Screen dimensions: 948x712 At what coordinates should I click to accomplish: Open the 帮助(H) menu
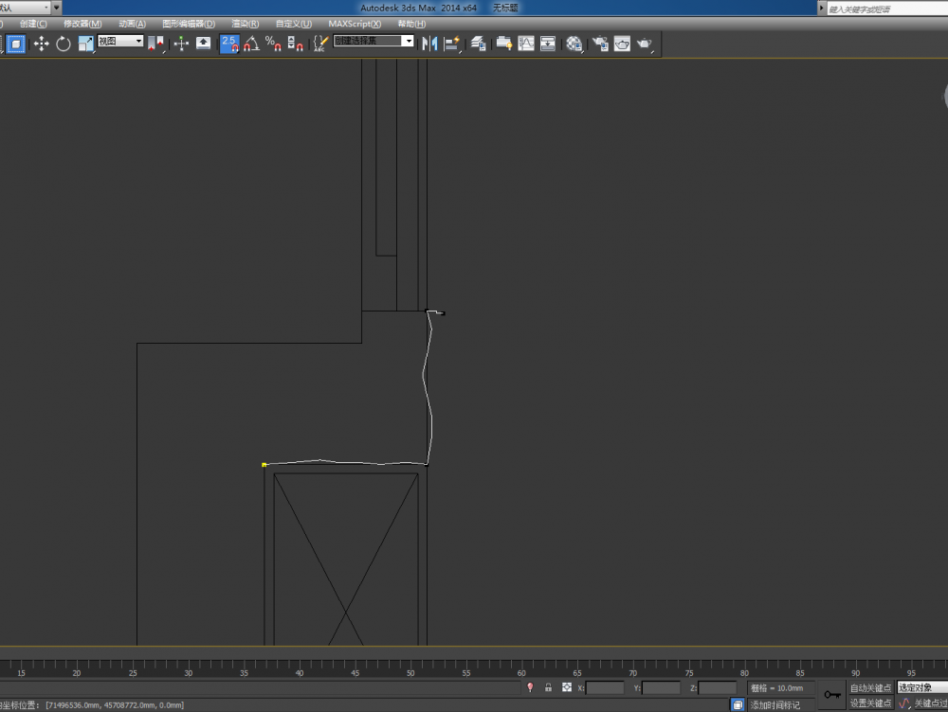411,24
